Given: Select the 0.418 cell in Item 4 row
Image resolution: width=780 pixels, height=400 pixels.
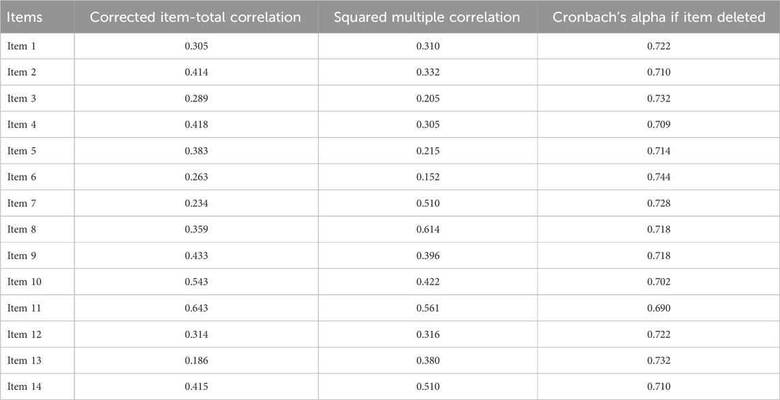Looking at the screenshot, I should tap(196, 125).
